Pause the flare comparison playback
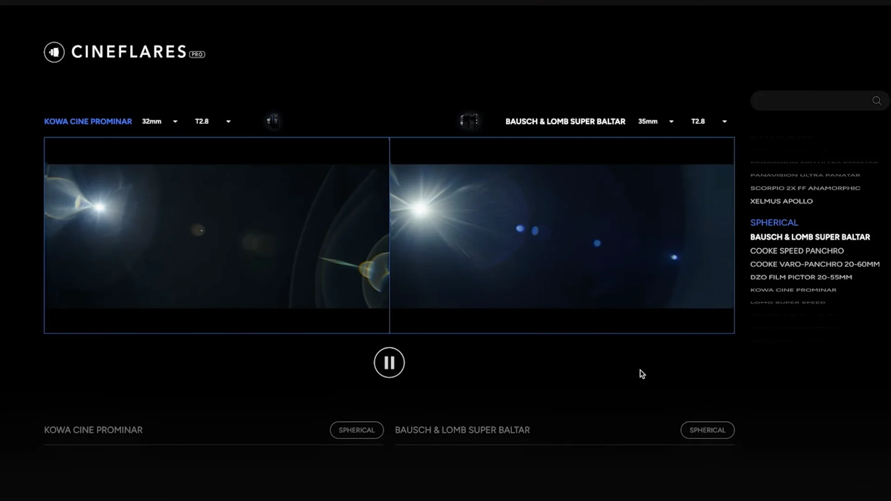891x501 pixels. pos(389,362)
